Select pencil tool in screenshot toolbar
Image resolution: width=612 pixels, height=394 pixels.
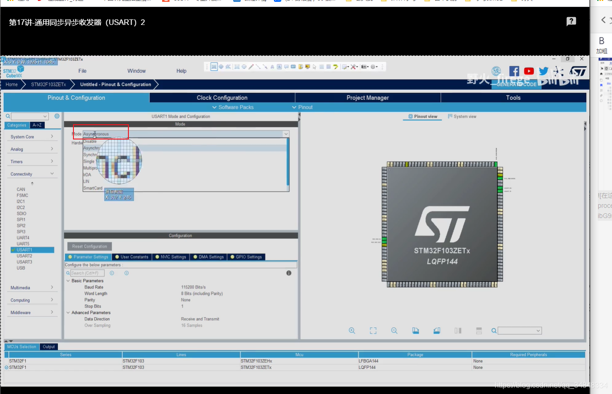pos(251,67)
